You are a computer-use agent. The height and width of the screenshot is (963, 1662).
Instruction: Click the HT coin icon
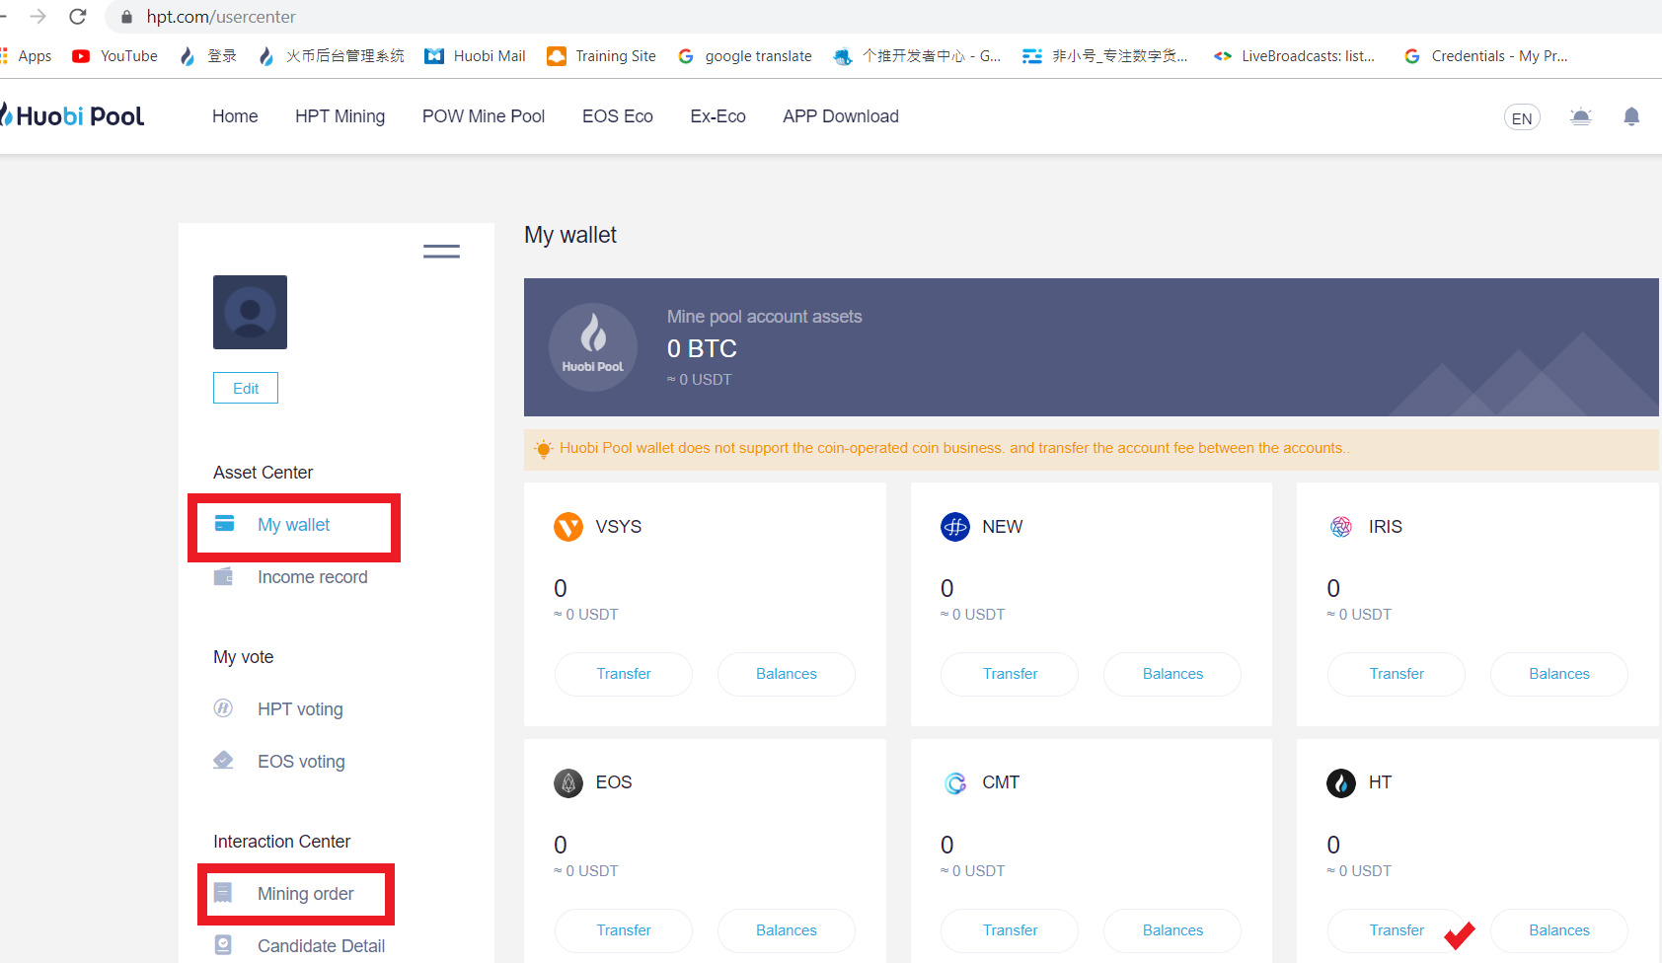[x=1341, y=783]
